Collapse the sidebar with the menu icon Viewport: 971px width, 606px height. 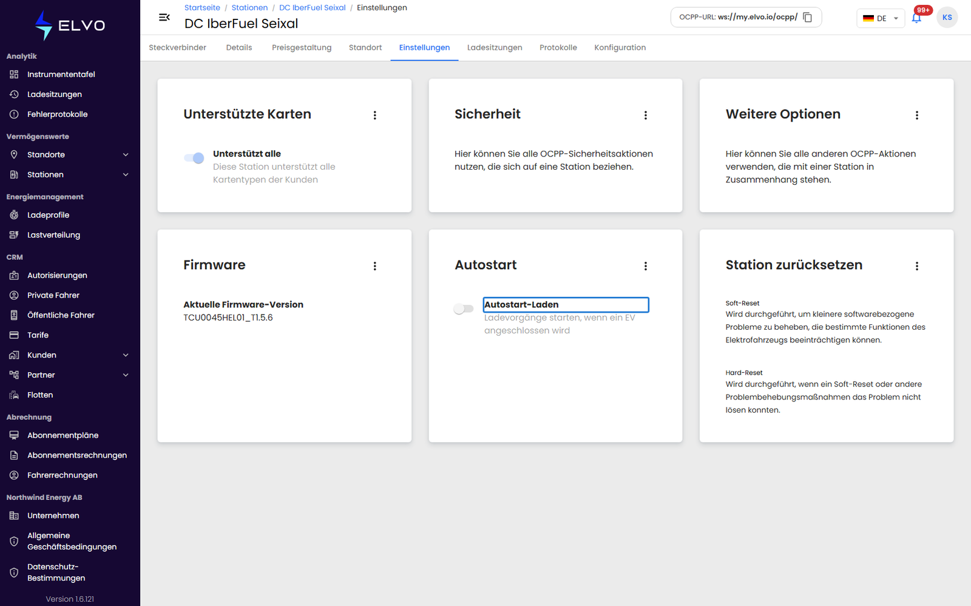click(164, 18)
